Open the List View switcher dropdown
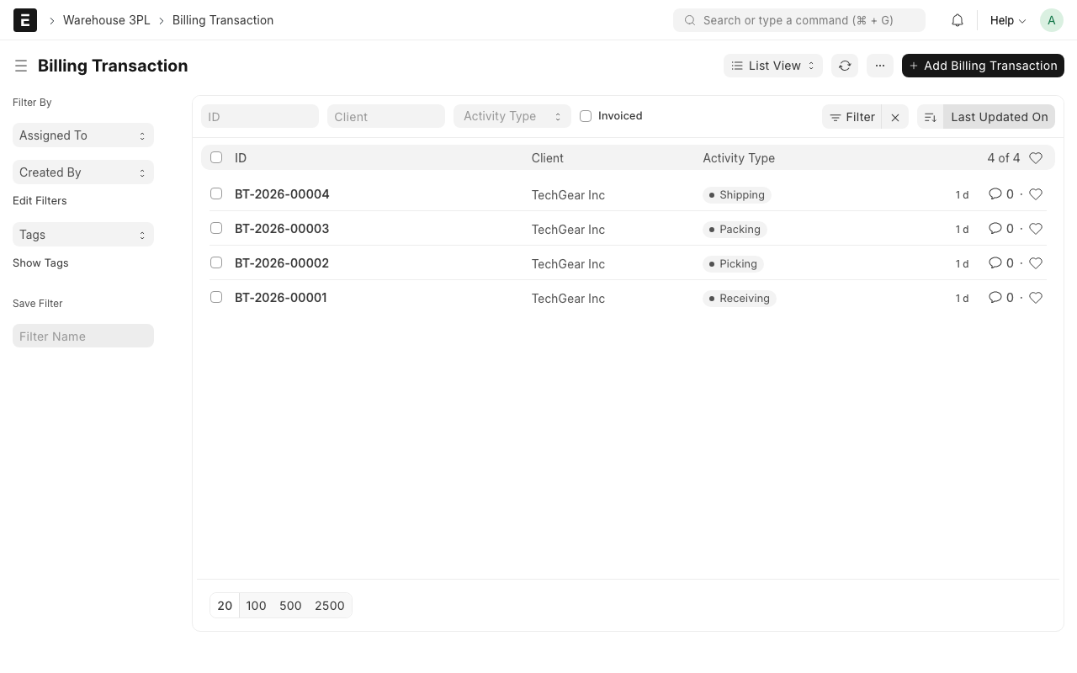 [x=772, y=66]
